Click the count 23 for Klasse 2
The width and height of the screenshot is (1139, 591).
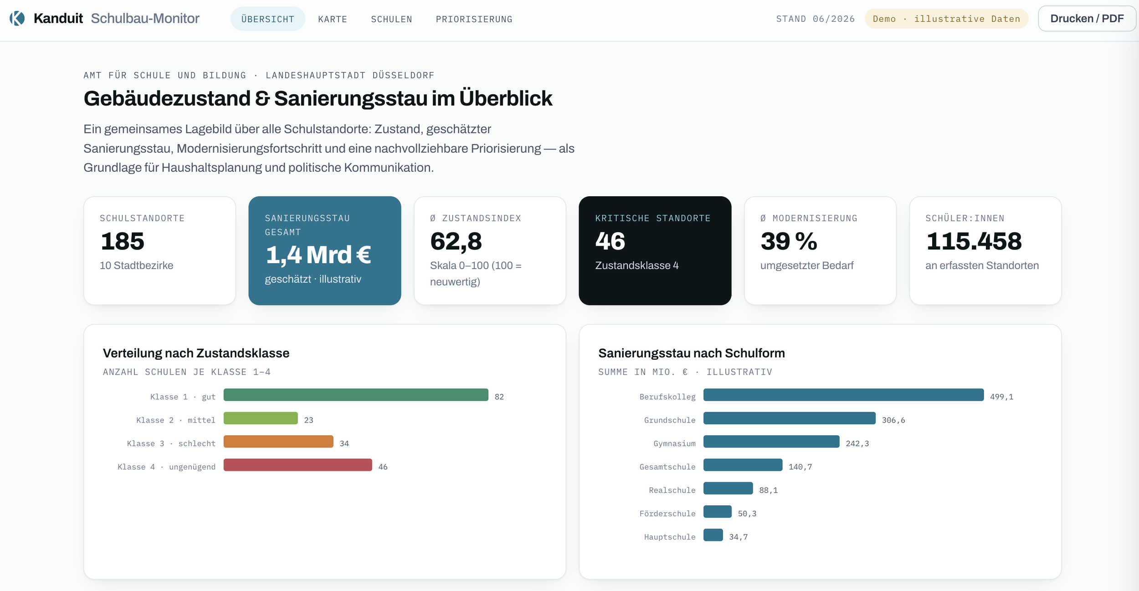pos(309,420)
